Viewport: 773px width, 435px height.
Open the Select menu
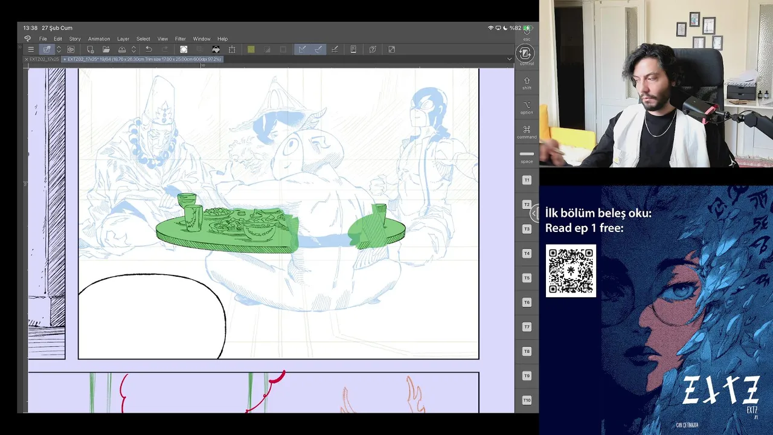(143, 39)
